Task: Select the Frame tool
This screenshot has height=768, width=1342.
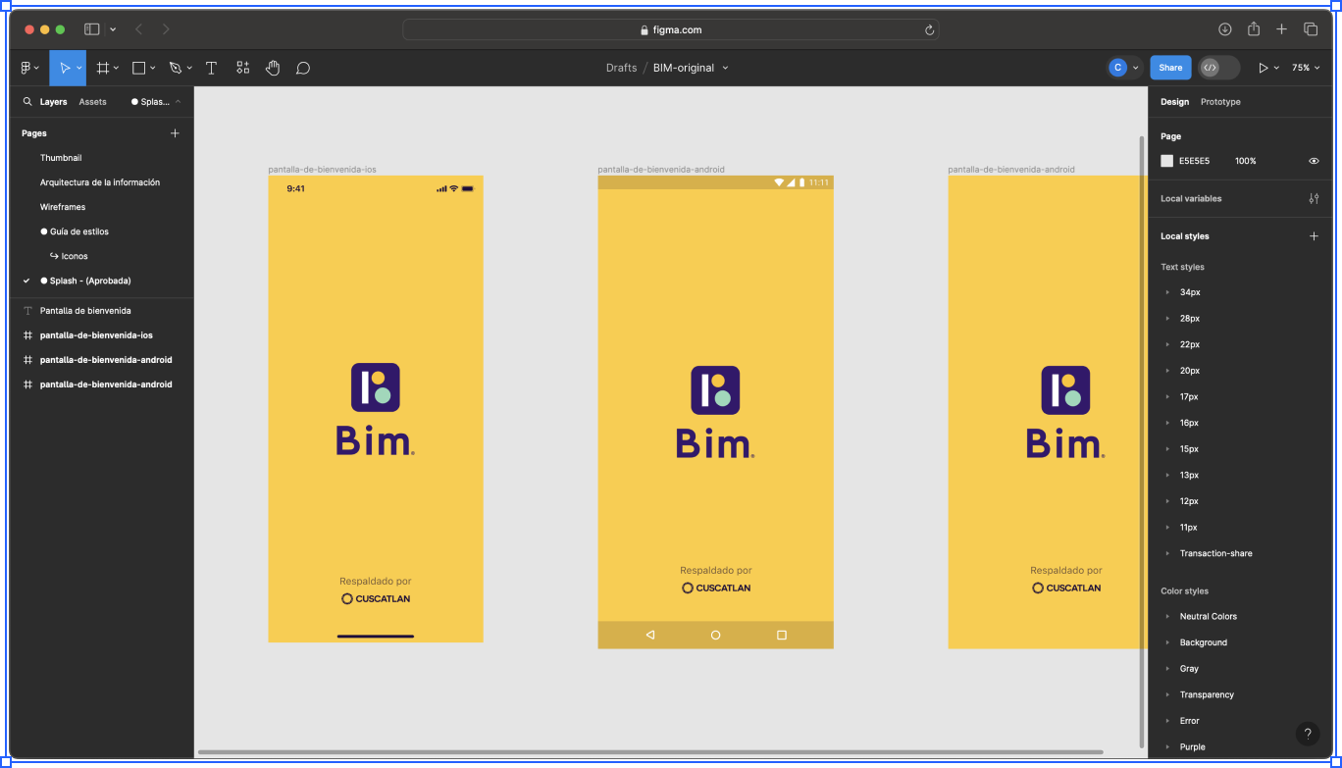Action: (102, 68)
